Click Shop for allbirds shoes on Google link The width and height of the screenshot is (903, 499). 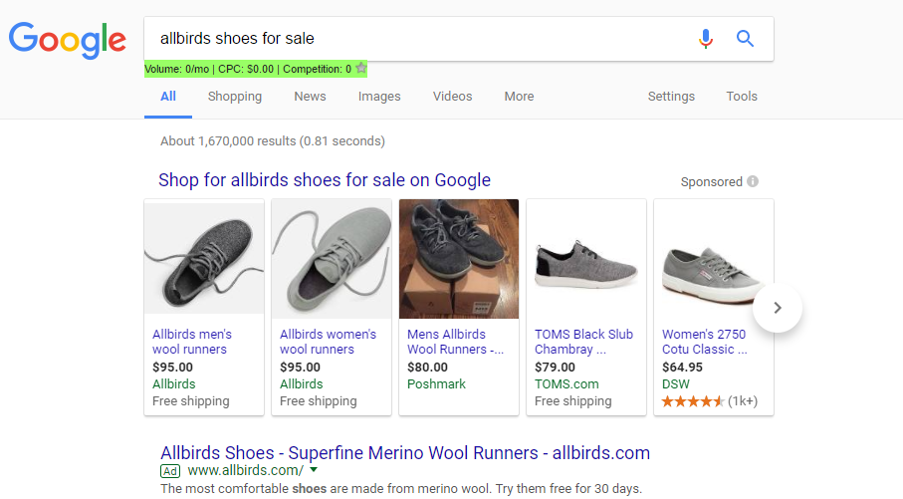pos(325,179)
